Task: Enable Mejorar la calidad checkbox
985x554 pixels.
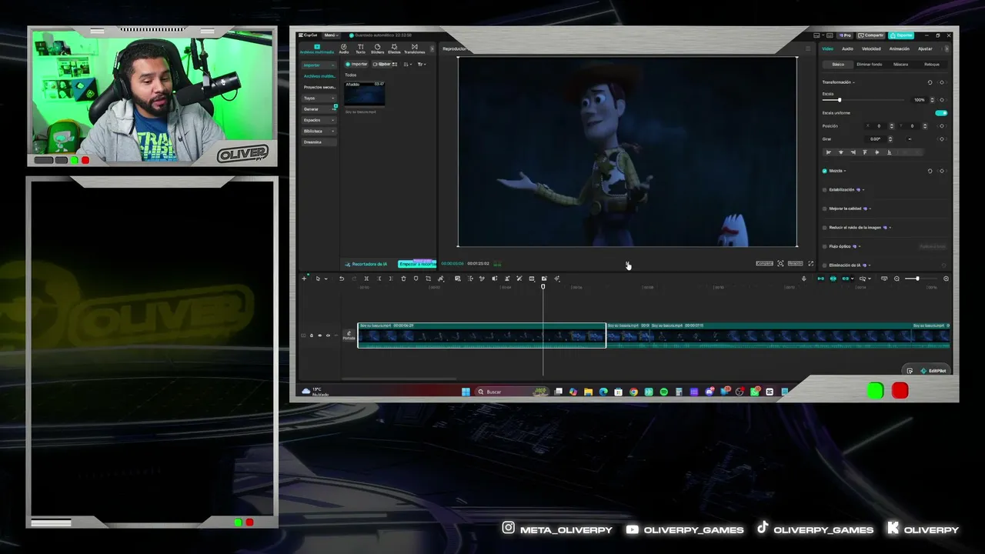Action: click(x=825, y=209)
